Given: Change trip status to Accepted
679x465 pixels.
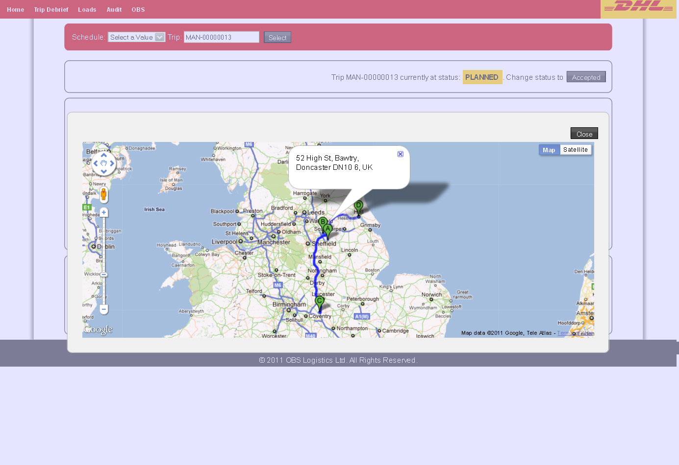Looking at the screenshot, I should [586, 77].
